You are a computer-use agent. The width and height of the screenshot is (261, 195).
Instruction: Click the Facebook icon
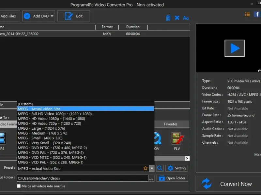(x=257, y=14)
